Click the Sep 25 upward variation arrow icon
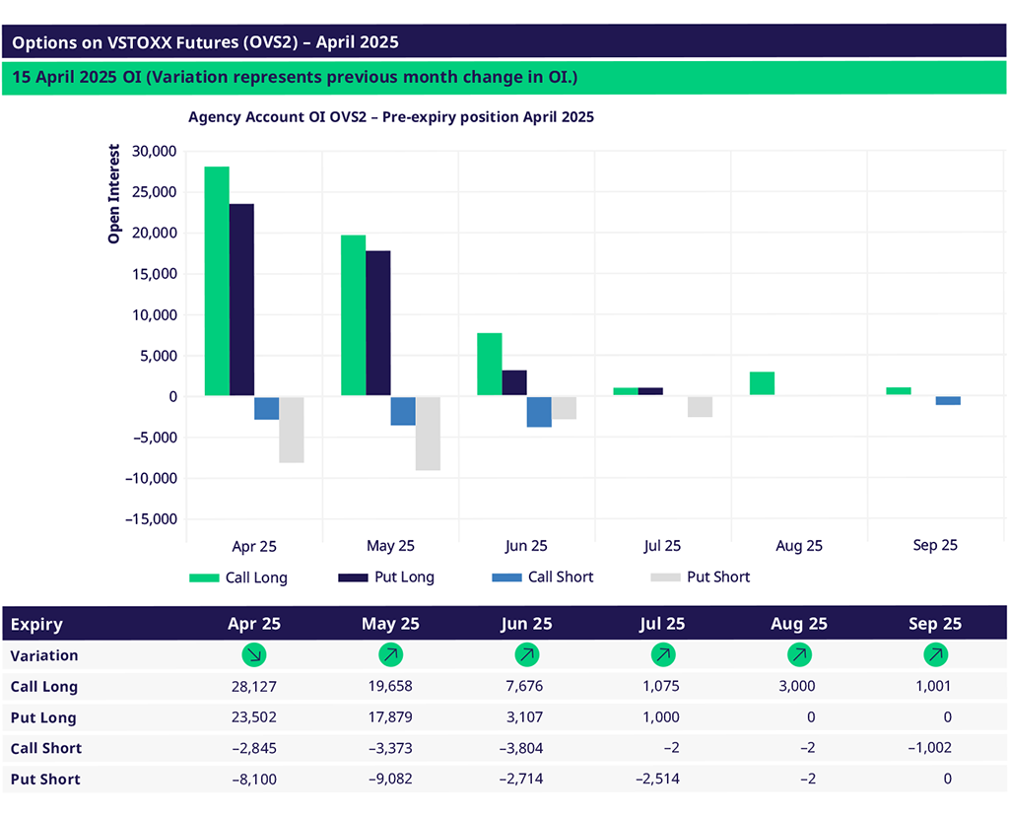This screenshot has width=1009, height=814. [935, 654]
